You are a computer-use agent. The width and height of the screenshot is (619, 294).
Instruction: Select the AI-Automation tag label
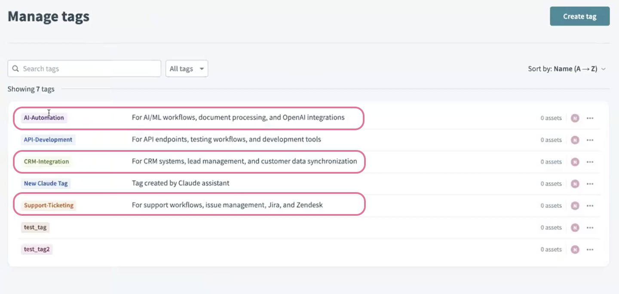click(44, 118)
